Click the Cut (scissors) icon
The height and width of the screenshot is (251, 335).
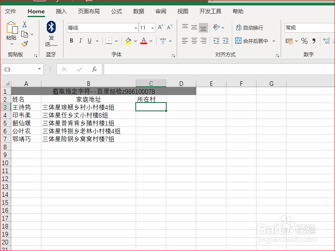click(24, 25)
